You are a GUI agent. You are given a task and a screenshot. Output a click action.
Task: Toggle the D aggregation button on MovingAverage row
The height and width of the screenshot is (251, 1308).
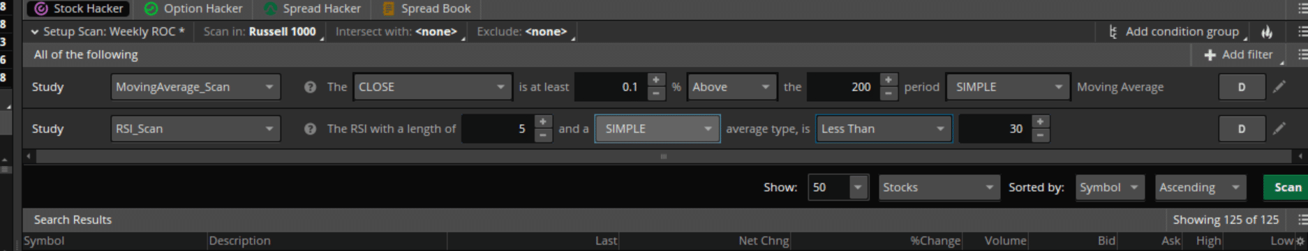(x=1242, y=87)
